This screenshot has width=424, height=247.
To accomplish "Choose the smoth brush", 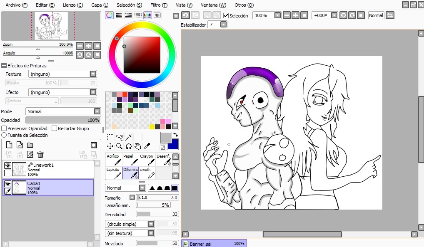I will tap(147, 173).
